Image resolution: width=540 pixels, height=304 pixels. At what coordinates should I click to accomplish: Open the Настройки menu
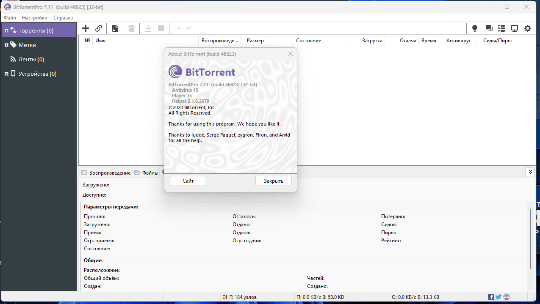pyautogui.click(x=35, y=18)
